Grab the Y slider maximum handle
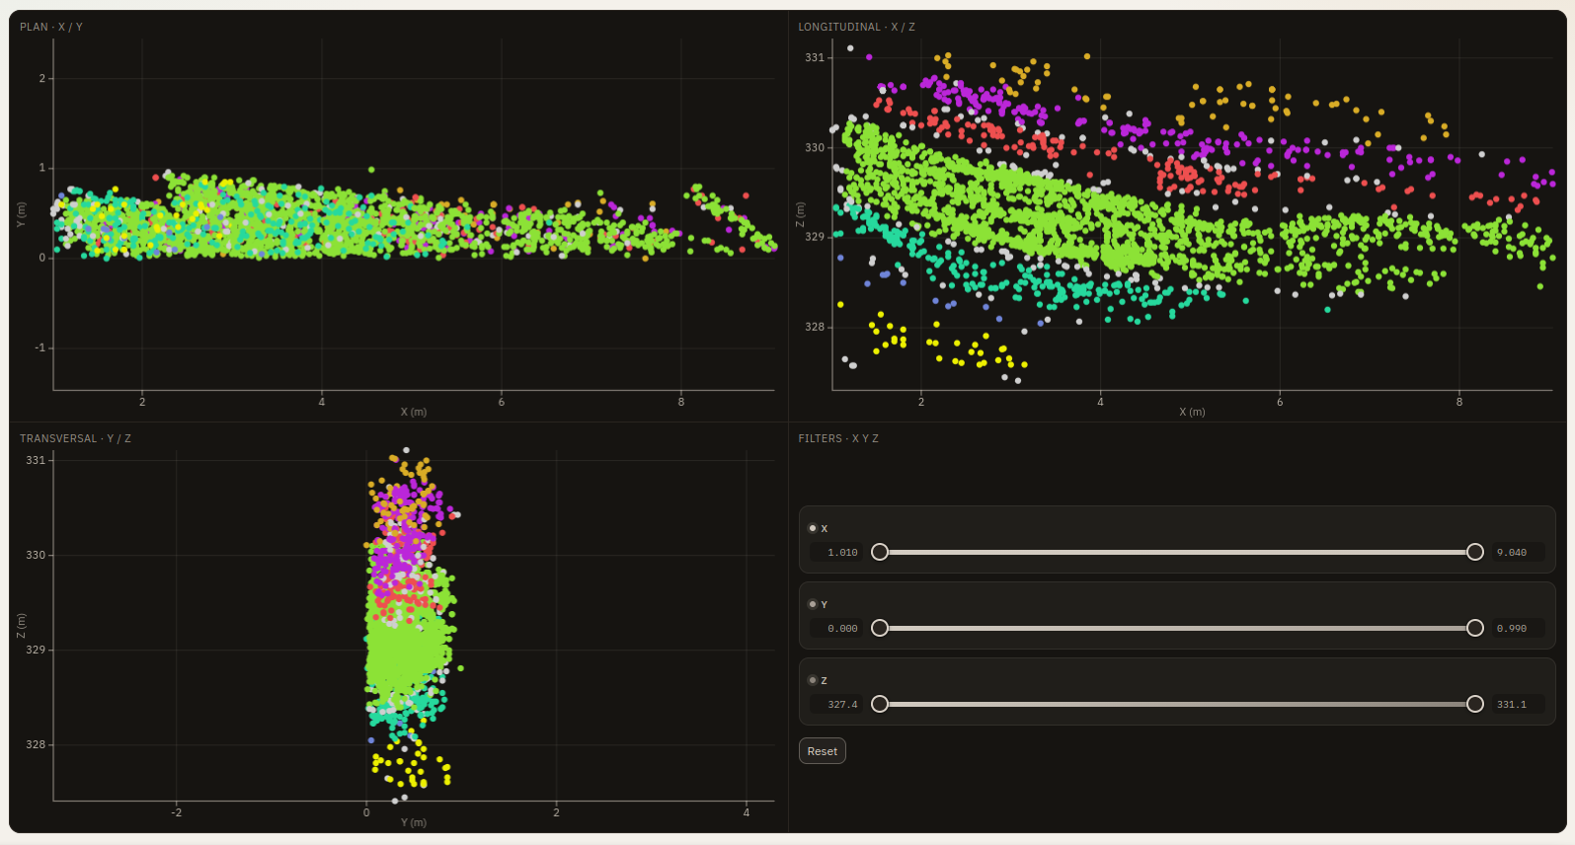Image resolution: width=1575 pixels, height=845 pixels. 1475,628
